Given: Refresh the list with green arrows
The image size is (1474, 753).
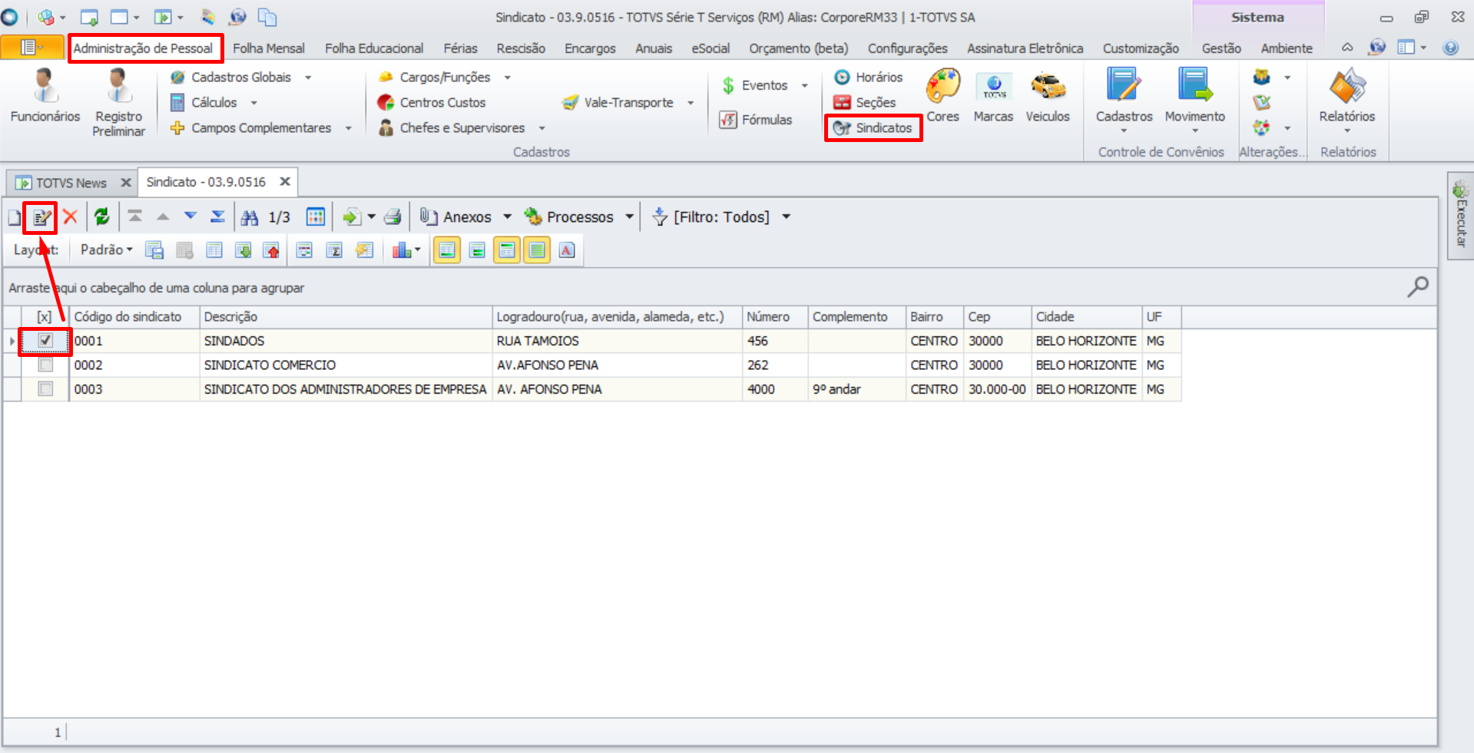Looking at the screenshot, I should pyautogui.click(x=101, y=216).
